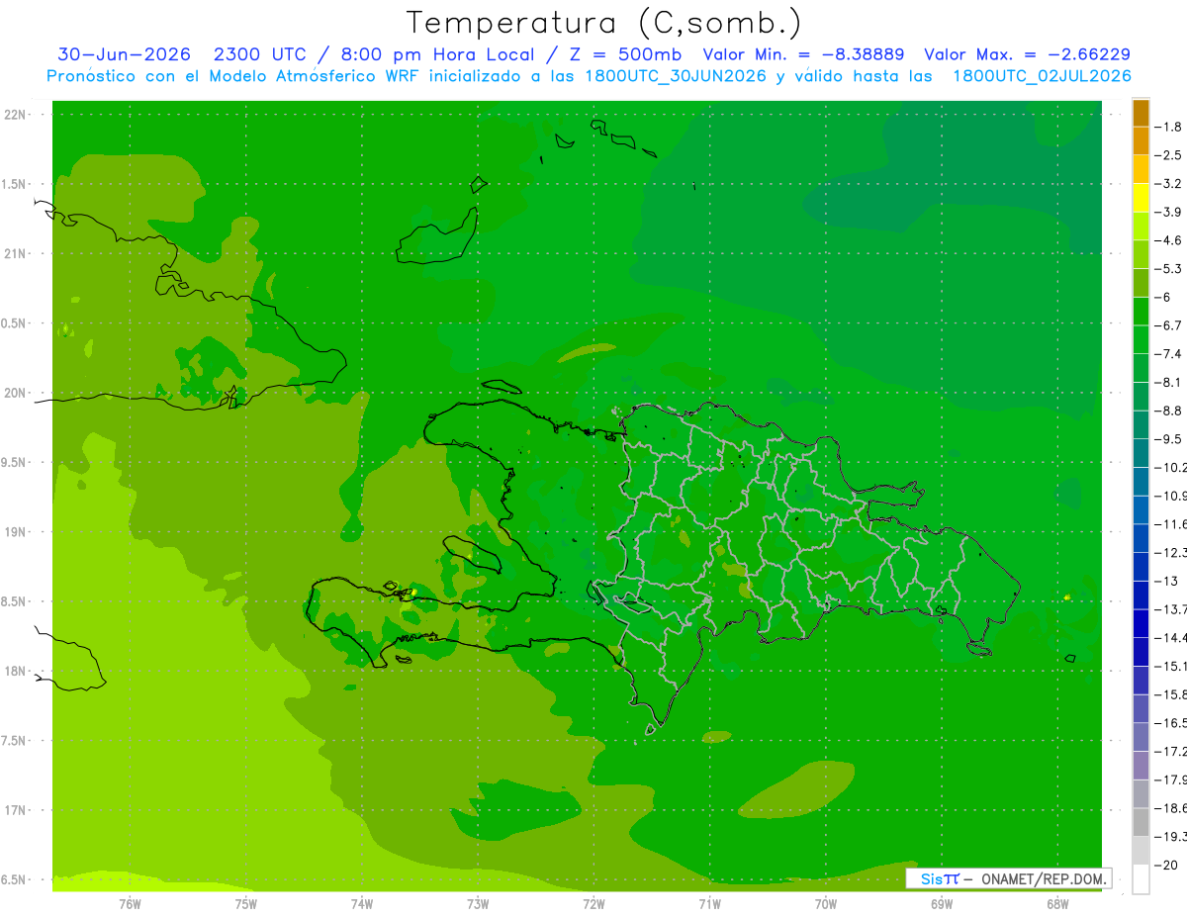Click the '74W' longitude label

pyautogui.click(x=361, y=903)
